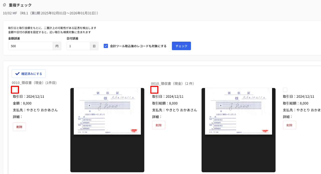Tick the checkbox of the third receipt record
Image resolution: width=321 pixels, height=174 pixels.
pyautogui.click(x=285, y=90)
